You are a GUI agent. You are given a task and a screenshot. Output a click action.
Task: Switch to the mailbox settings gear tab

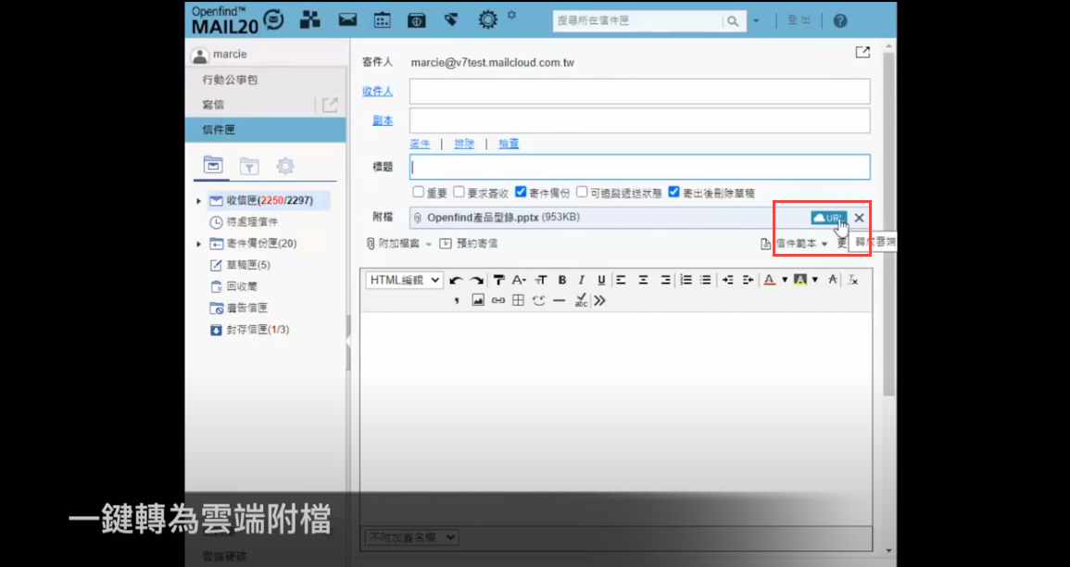tap(285, 166)
